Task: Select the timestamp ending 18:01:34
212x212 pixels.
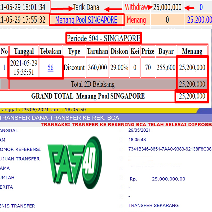Action: tap(23, 7)
